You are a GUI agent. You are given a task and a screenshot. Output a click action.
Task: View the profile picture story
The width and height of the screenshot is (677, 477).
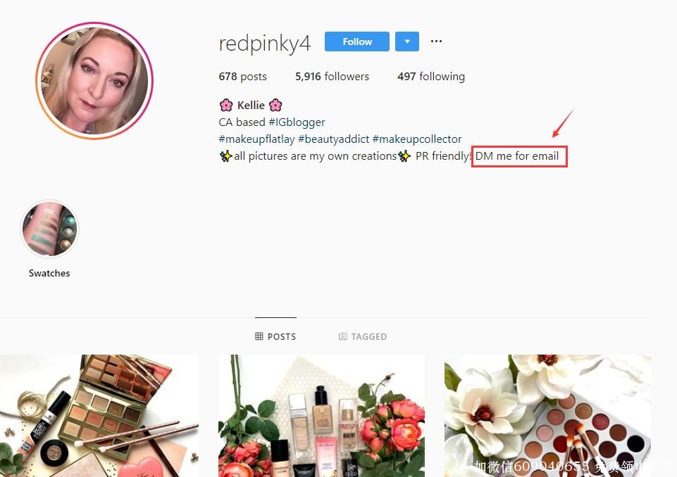click(94, 81)
